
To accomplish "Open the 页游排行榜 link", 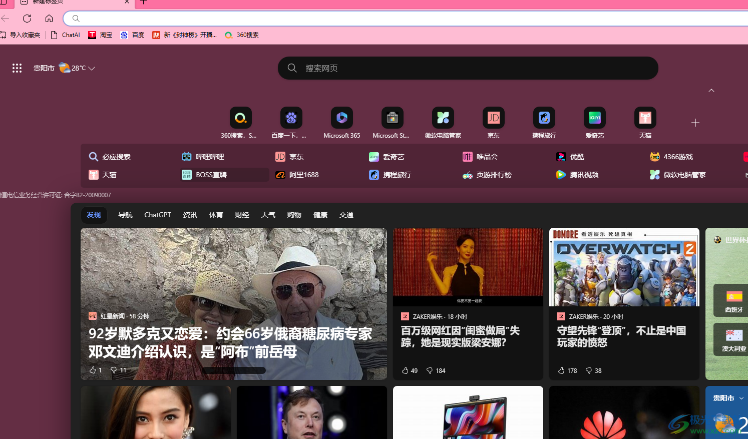I will pyautogui.click(x=487, y=175).
